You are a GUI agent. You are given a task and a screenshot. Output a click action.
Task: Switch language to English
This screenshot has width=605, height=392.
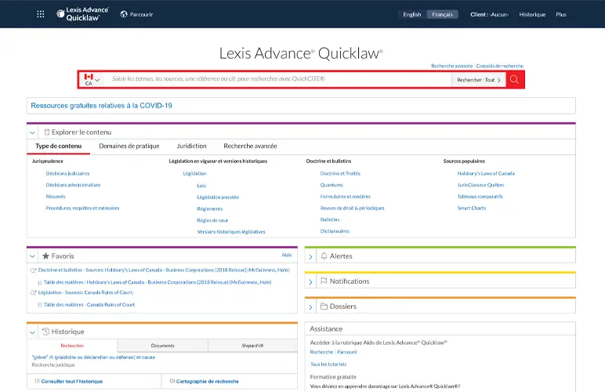point(411,14)
